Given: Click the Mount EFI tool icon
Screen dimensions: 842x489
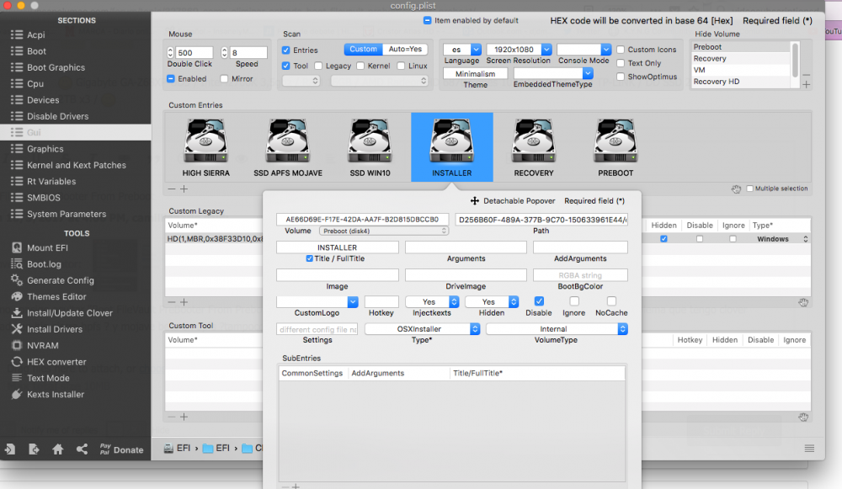Looking at the screenshot, I should click(x=17, y=247).
